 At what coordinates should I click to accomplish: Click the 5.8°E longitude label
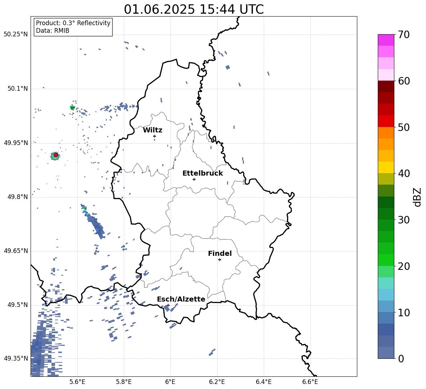pos(124,382)
